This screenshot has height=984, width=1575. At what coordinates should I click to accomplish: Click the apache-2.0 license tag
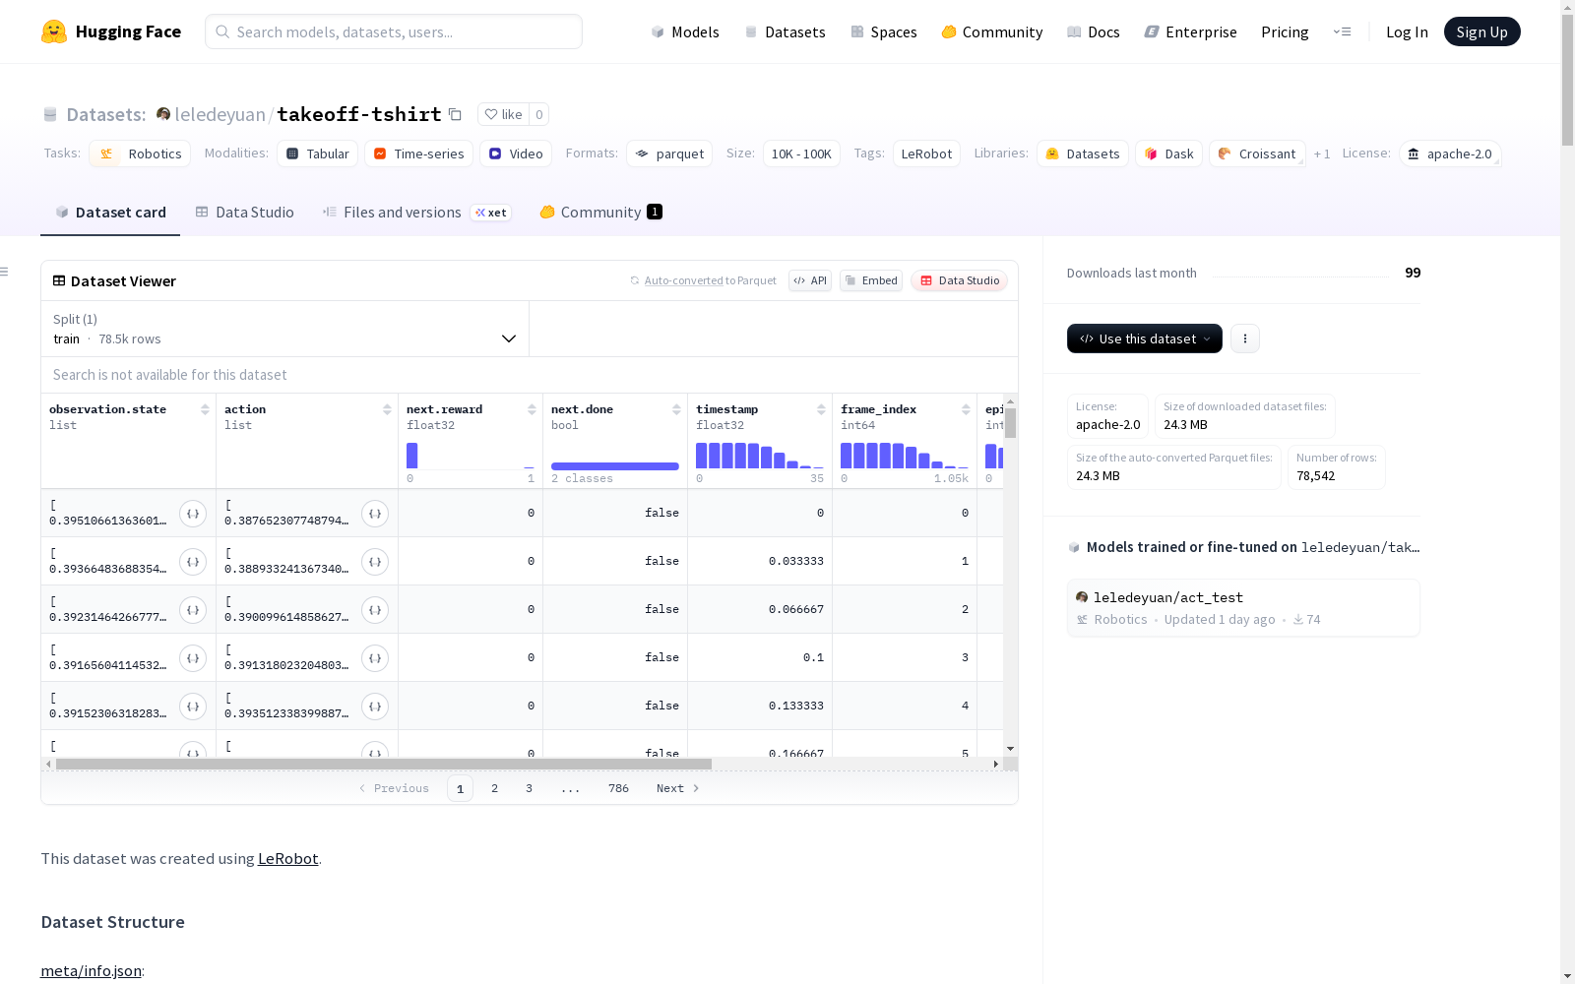[x=1450, y=154]
